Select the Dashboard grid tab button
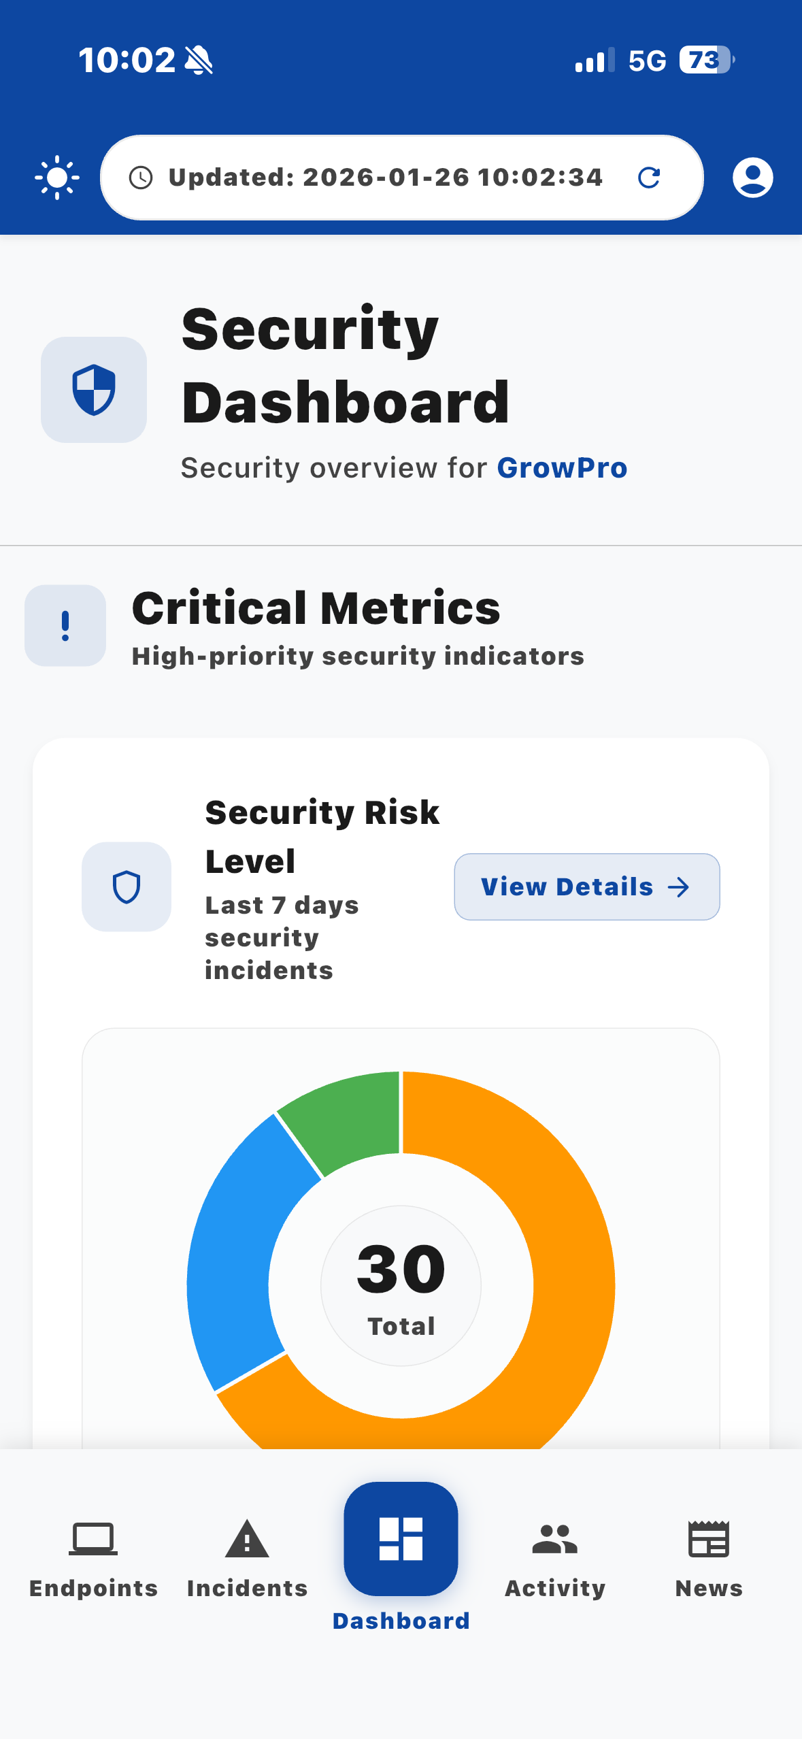The image size is (802, 1739). click(401, 1539)
